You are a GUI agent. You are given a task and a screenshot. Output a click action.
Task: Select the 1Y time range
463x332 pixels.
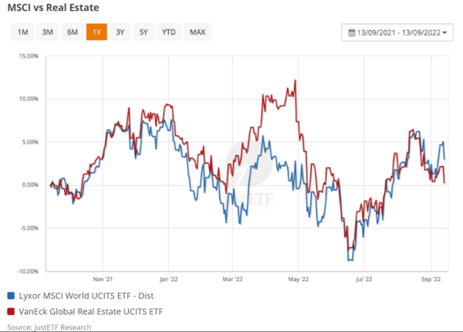96,32
